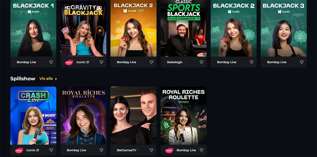Expand Spillshow with the yellow chevron arrow
Screen dimensions: 317x157
(x=56, y=79)
